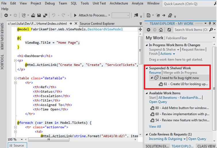Viewport: 217px width, 148px height.
Task: Click the document icon next to Find in Files
Action: pyautogui.click(x=149, y=15)
